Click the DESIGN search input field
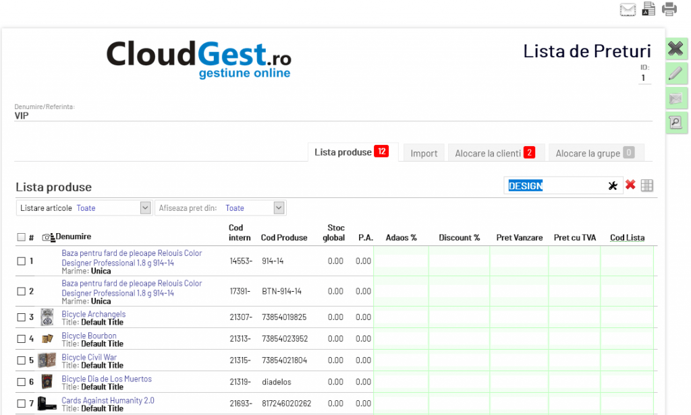691x415 pixels. [x=556, y=186]
